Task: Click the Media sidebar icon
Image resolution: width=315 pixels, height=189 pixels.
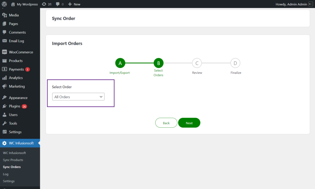Action: pos(4,15)
